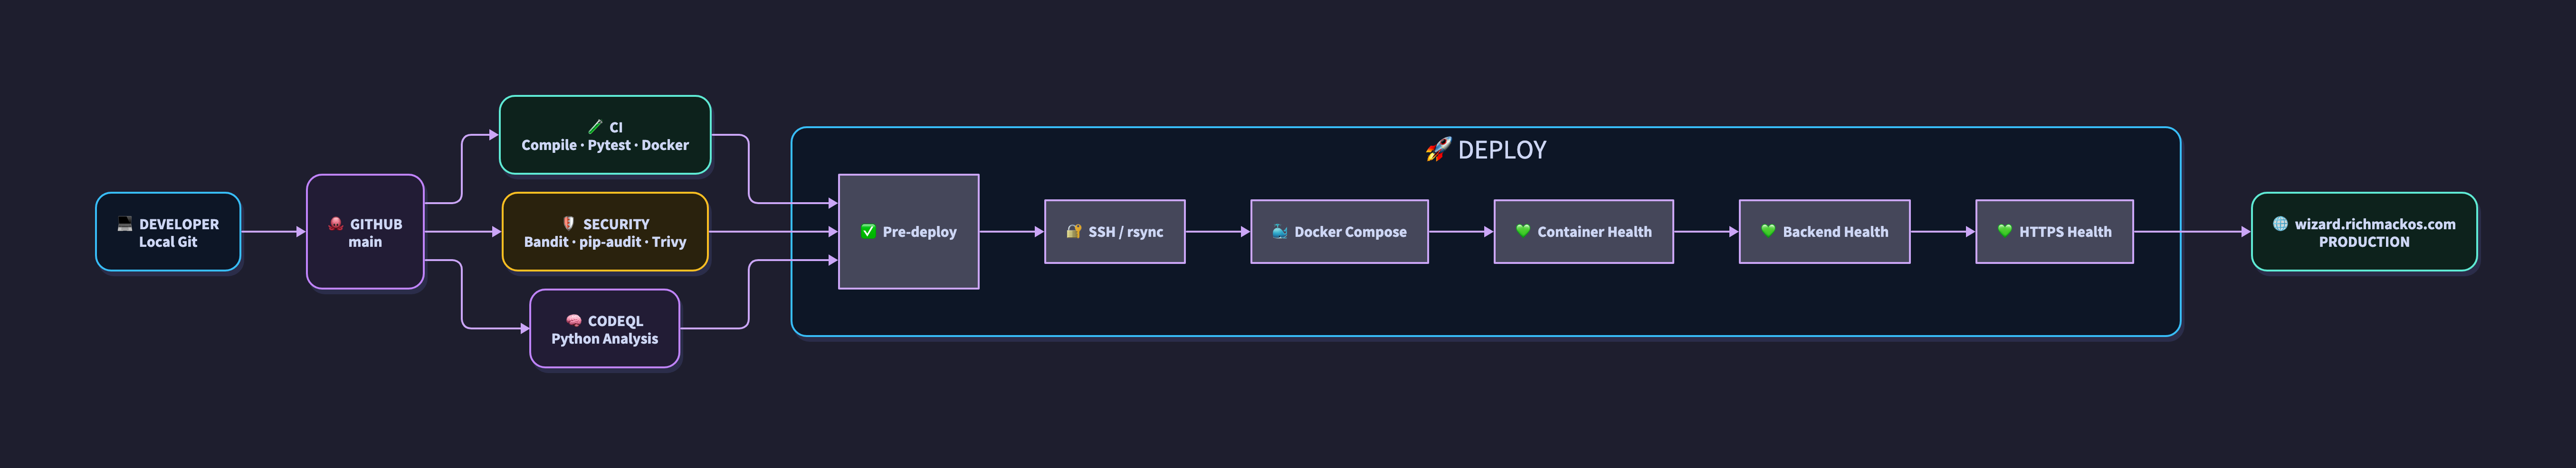Select the Pre-deploy step box
This screenshot has width=2576, height=468.
pyautogui.click(x=908, y=231)
